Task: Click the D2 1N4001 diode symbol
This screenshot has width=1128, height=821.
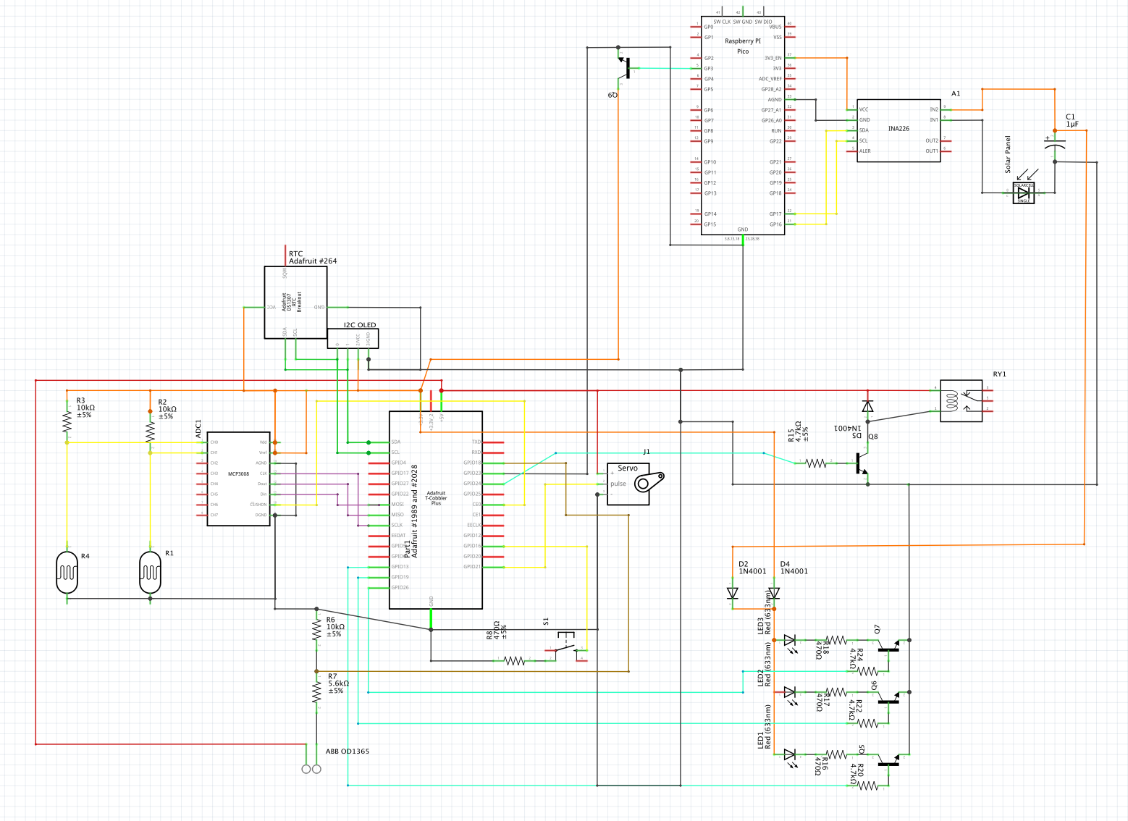Action: (732, 592)
